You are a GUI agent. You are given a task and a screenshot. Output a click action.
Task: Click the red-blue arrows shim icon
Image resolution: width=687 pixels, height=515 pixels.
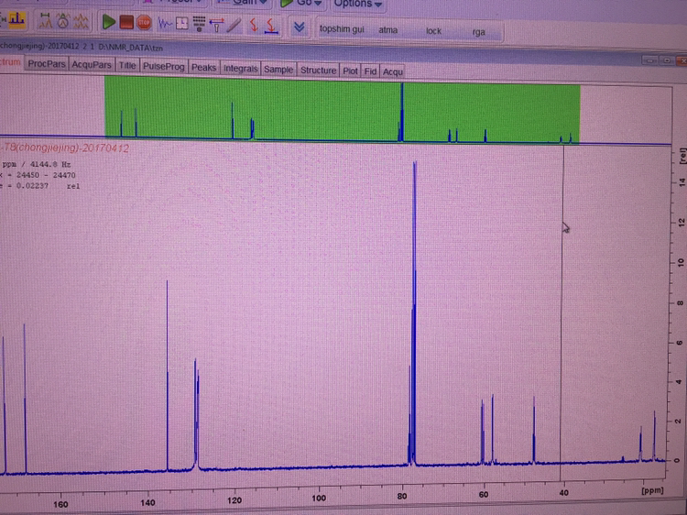pyautogui.click(x=216, y=25)
